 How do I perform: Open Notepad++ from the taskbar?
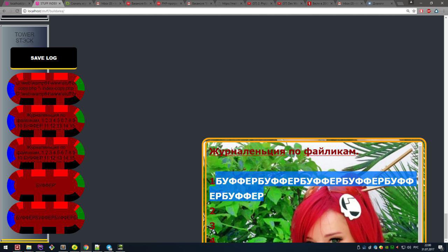97,247
